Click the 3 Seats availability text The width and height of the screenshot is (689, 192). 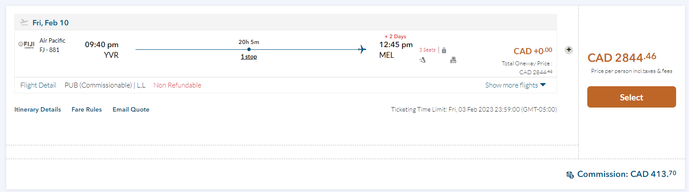[427, 50]
